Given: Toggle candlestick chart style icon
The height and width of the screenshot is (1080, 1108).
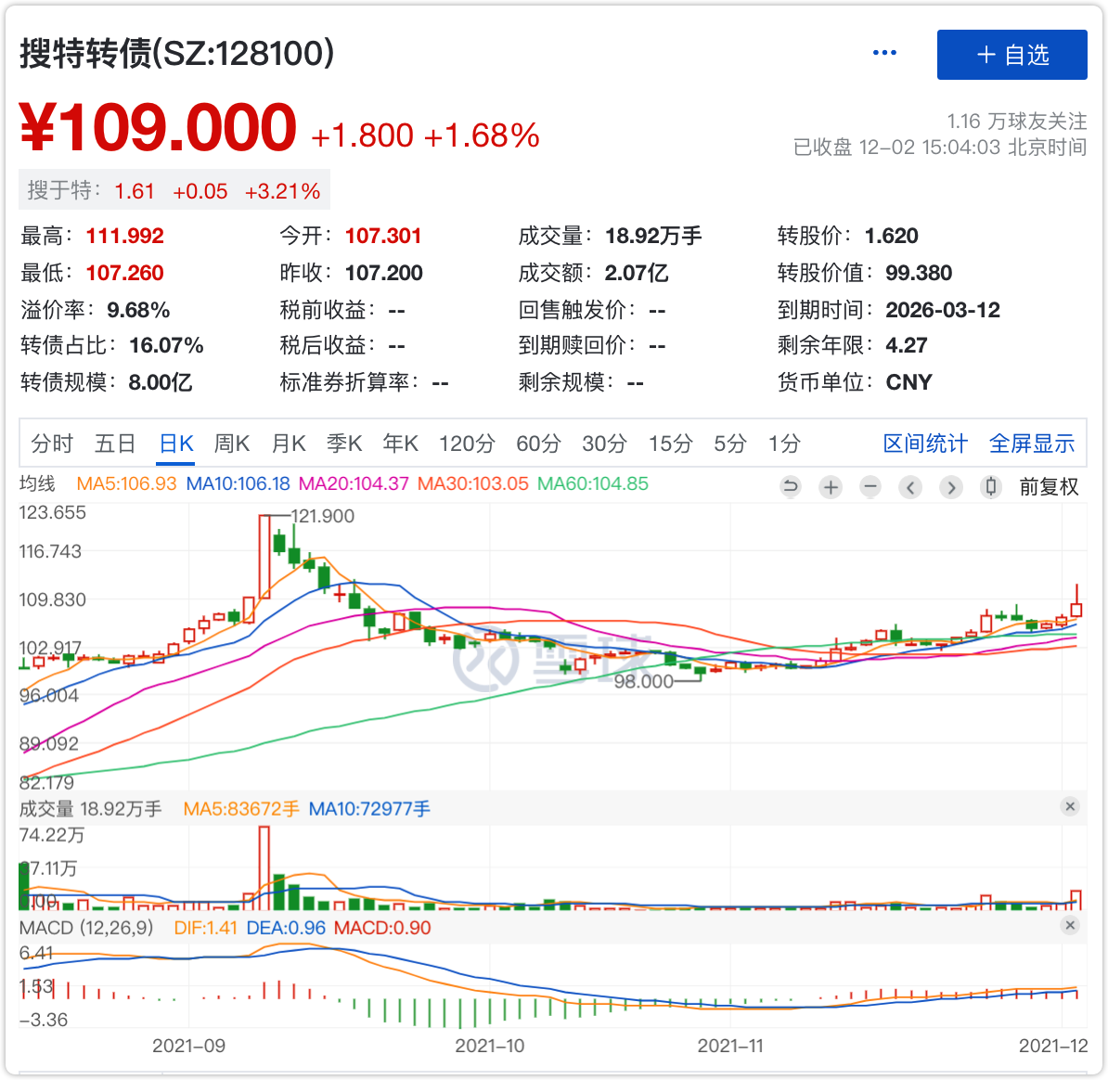Looking at the screenshot, I should click(x=991, y=487).
